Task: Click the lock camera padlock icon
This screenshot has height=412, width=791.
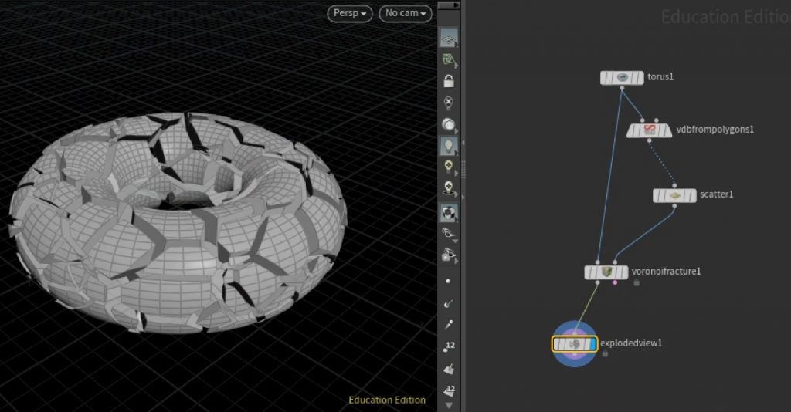Action: point(449,81)
